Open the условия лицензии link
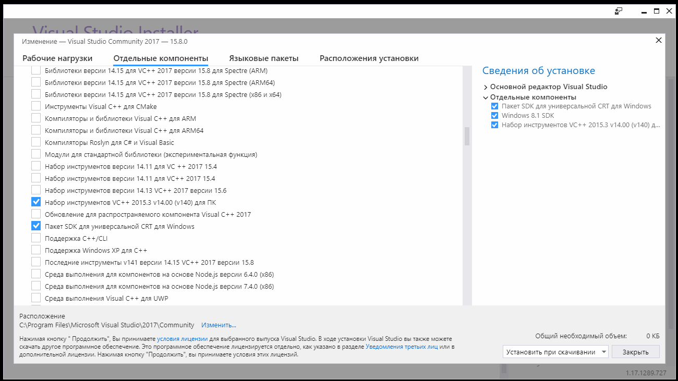 (183, 339)
